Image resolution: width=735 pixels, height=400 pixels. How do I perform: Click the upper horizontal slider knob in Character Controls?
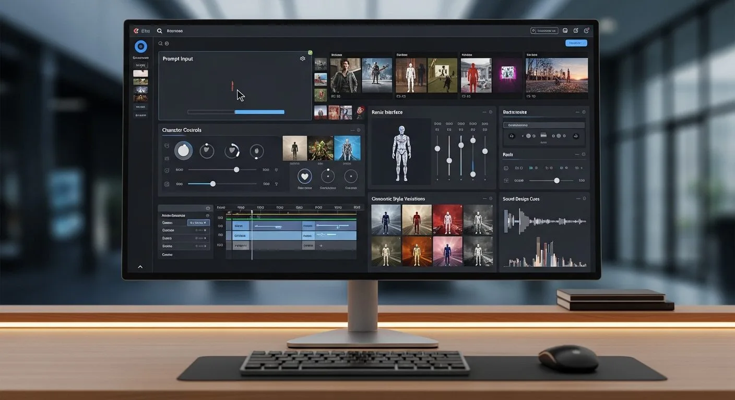236,169
